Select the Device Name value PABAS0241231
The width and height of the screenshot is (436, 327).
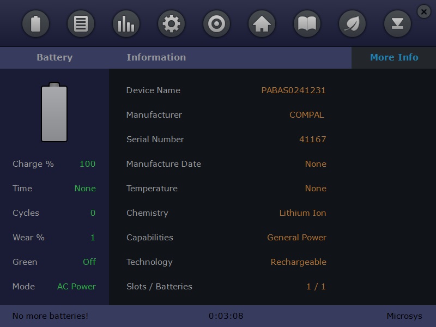click(x=293, y=90)
